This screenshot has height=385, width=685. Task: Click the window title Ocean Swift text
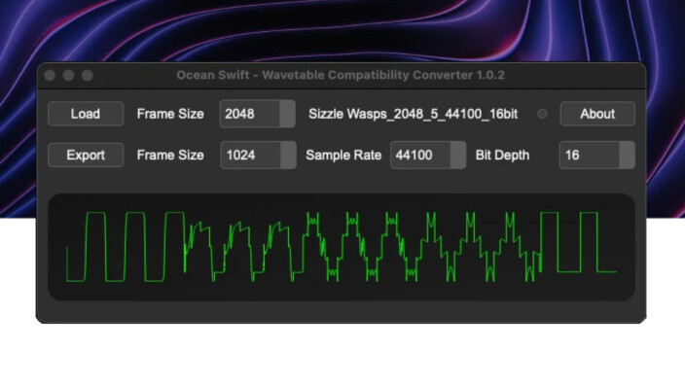click(x=341, y=75)
